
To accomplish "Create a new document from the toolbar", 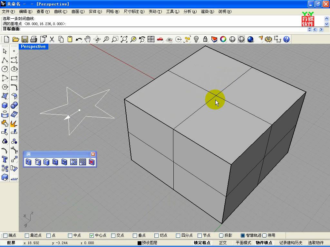I will (6, 39).
